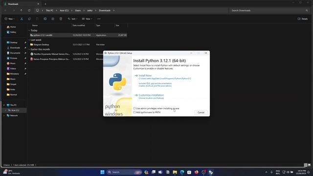This screenshot has width=313, height=176.
Task: Click Acer (C:) in the address breadcrumb
Action: pos(64,10)
